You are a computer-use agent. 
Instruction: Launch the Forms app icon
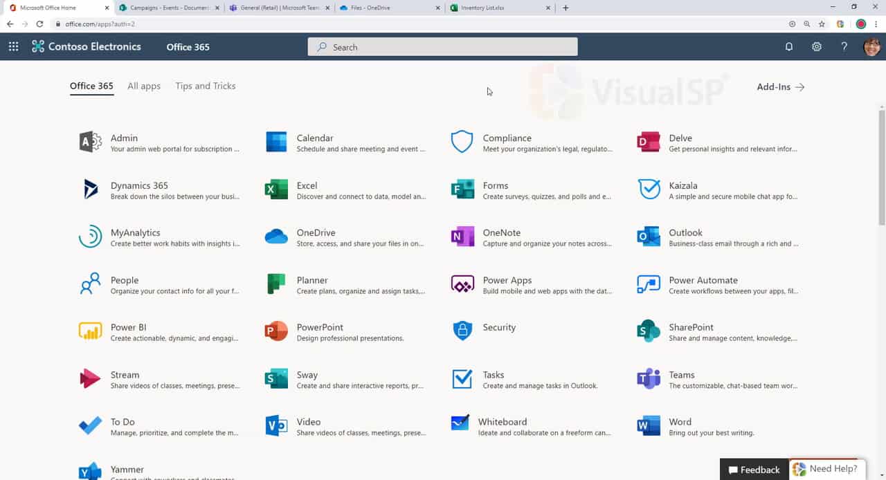point(462,189)
